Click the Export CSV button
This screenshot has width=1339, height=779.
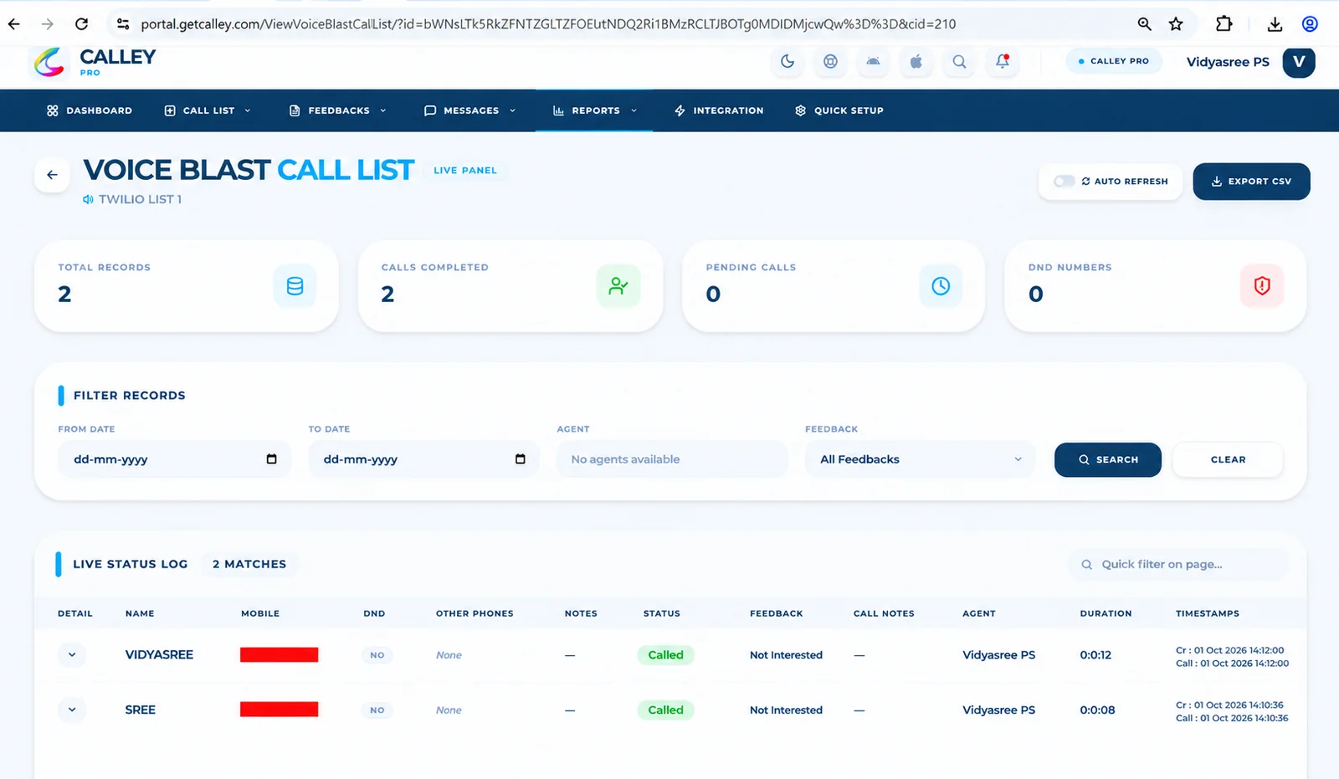click(x=1251, y=181)
